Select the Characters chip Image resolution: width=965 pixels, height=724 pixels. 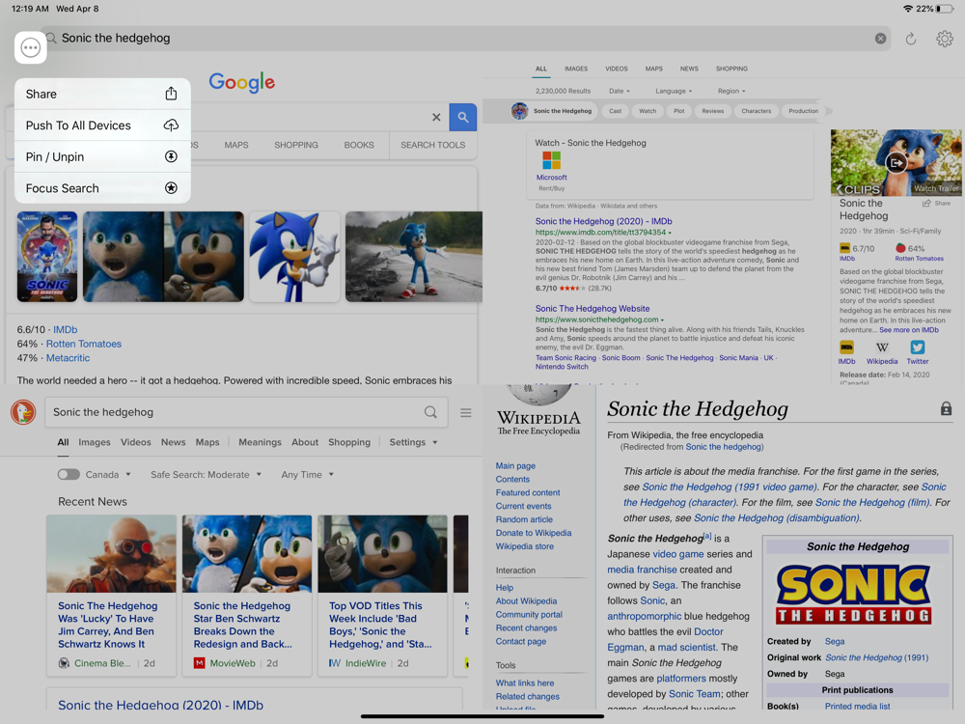(x=757, y=111)
